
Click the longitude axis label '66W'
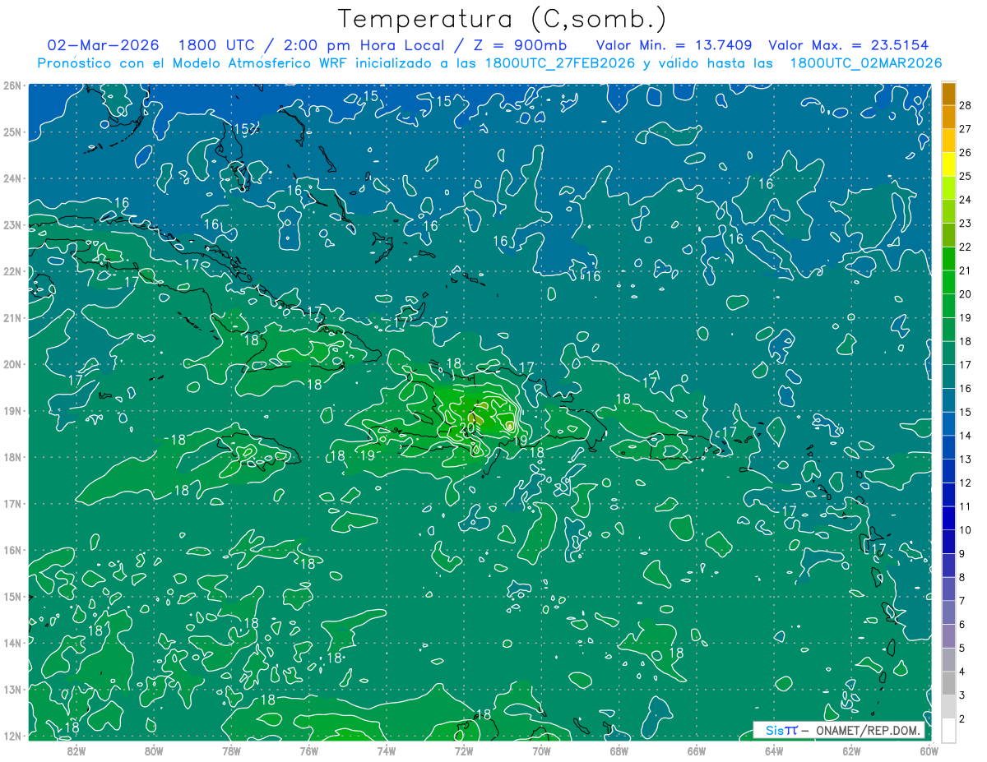click(x=697, y=750)
